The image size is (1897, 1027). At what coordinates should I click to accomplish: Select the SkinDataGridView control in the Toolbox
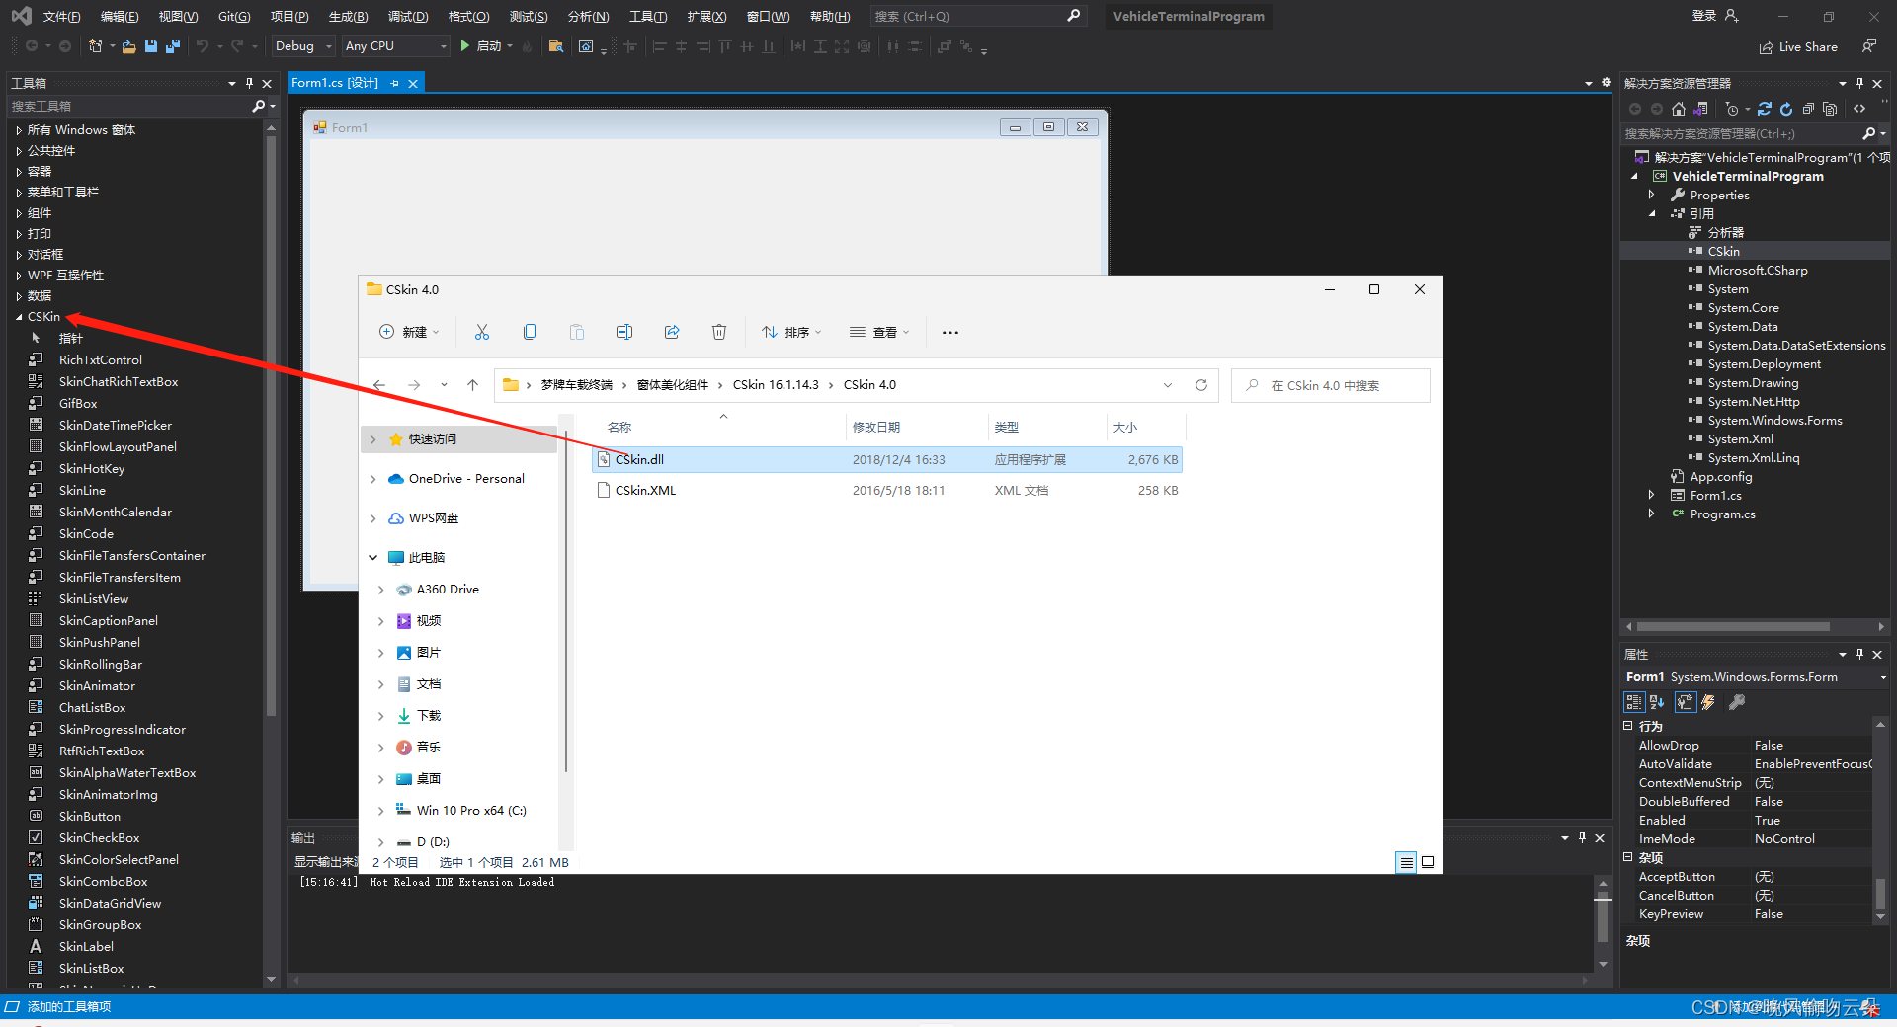109,903
